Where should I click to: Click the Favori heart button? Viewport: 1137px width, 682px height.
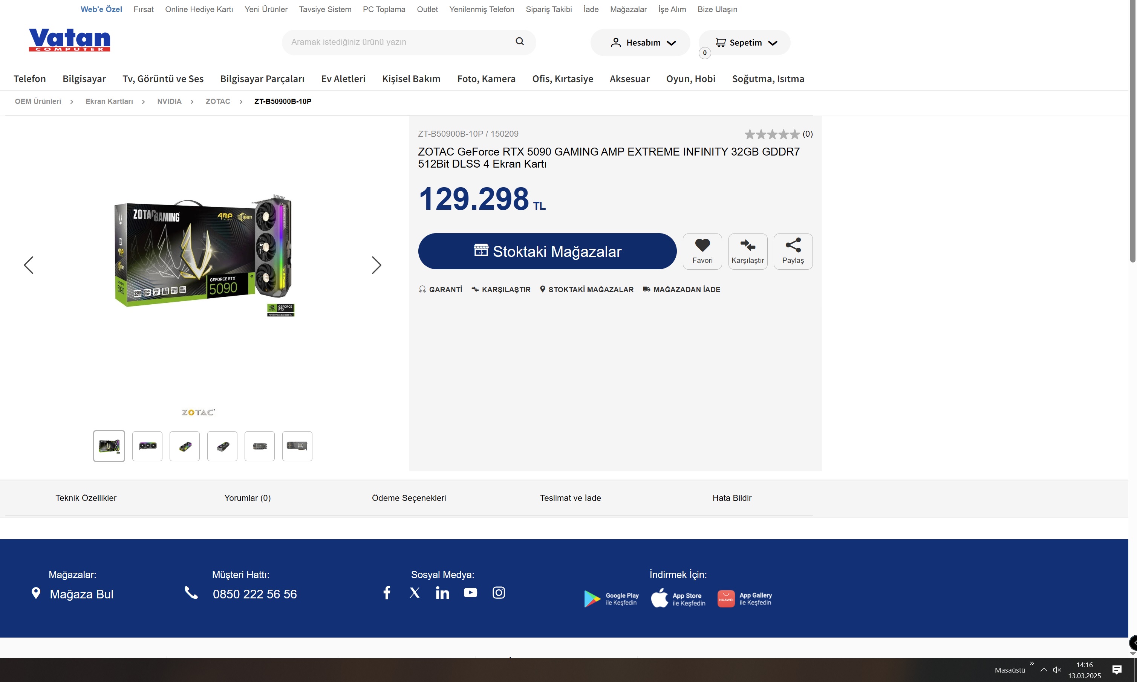(x=702, y=251)
